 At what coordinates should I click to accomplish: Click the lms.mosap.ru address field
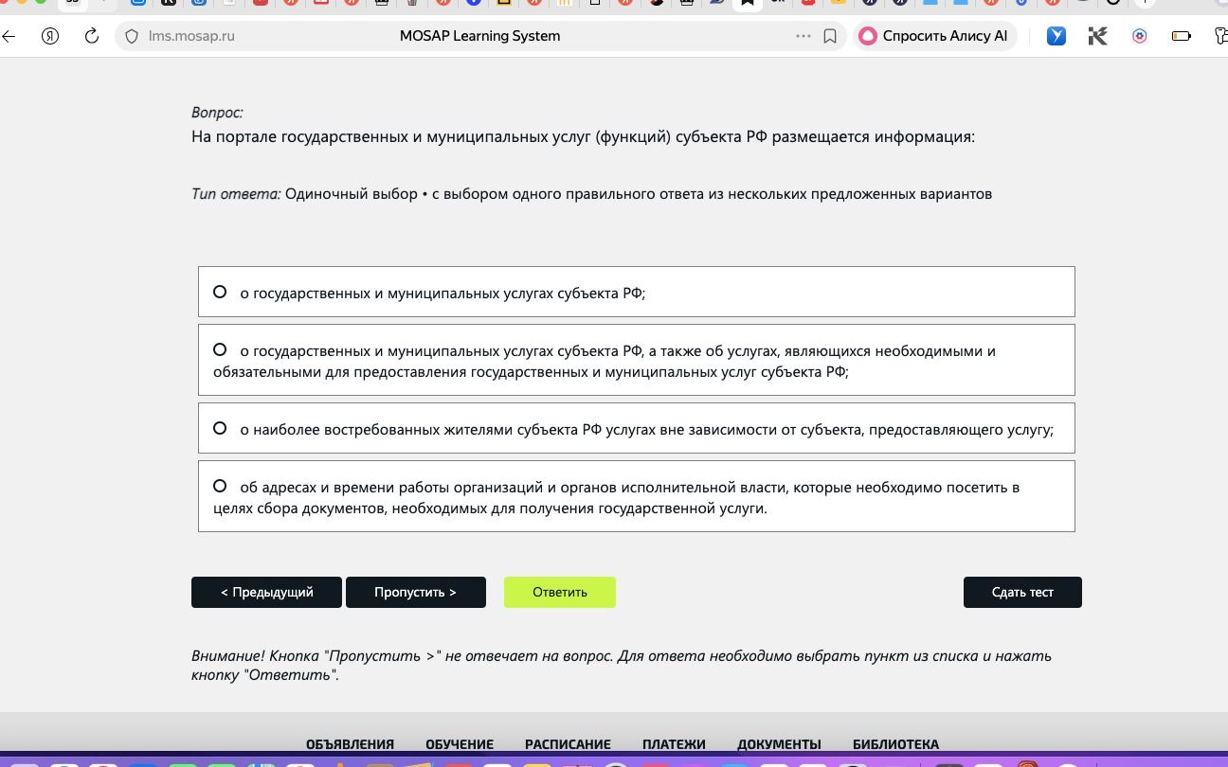pos(192,36)
